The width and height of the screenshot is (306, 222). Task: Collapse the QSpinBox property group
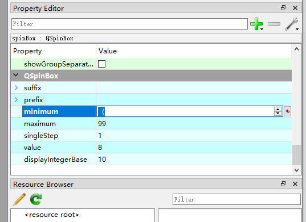pos(16,76)
